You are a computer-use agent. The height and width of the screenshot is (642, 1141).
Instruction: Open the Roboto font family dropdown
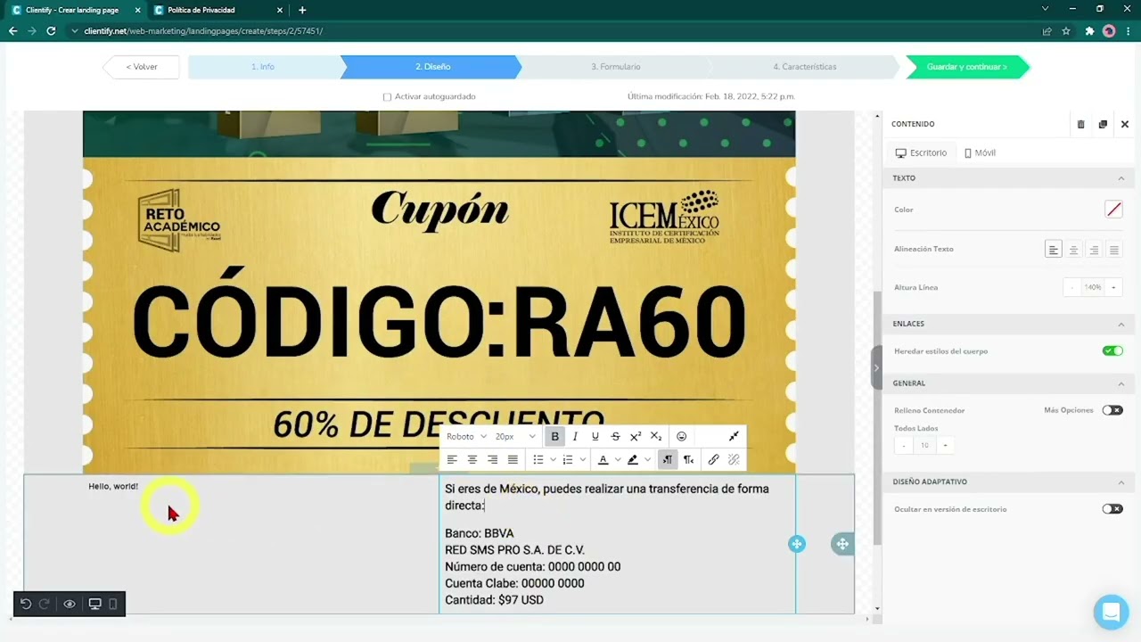(466, 437)
